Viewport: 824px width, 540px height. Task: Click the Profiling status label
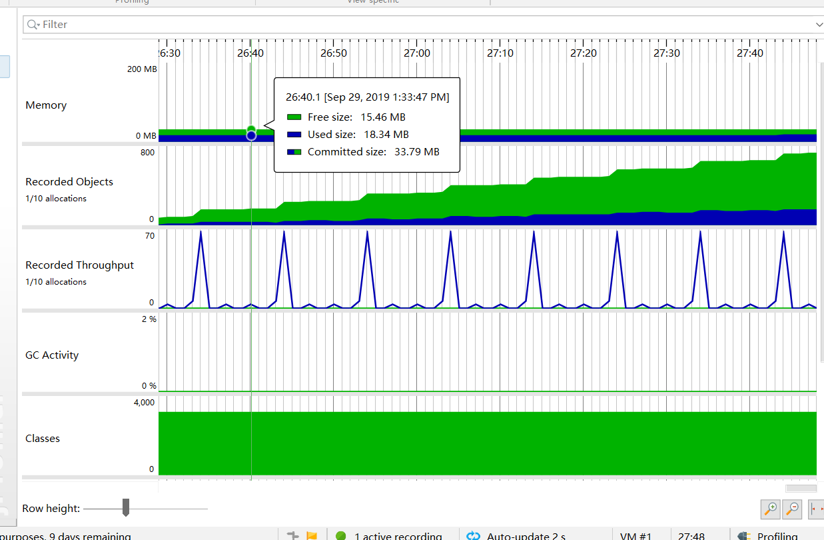(x=777, y=536)
